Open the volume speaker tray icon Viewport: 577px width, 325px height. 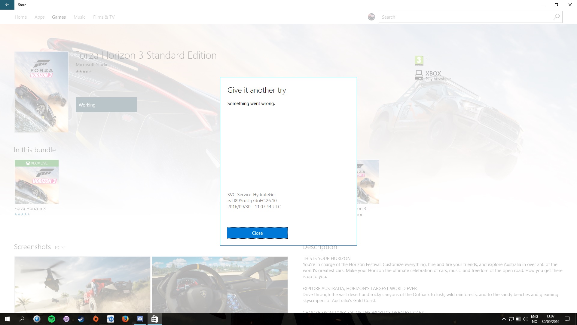tap(525, 319)
